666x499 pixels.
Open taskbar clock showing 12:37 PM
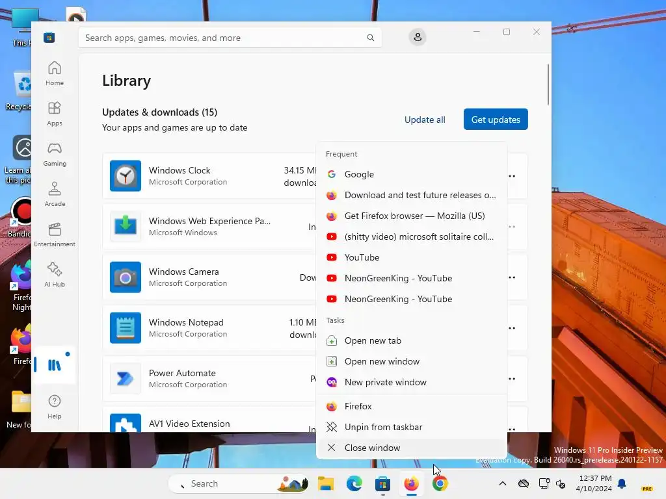[x=594, y=483]
